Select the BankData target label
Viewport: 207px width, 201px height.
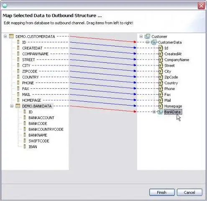pos(173,112)
